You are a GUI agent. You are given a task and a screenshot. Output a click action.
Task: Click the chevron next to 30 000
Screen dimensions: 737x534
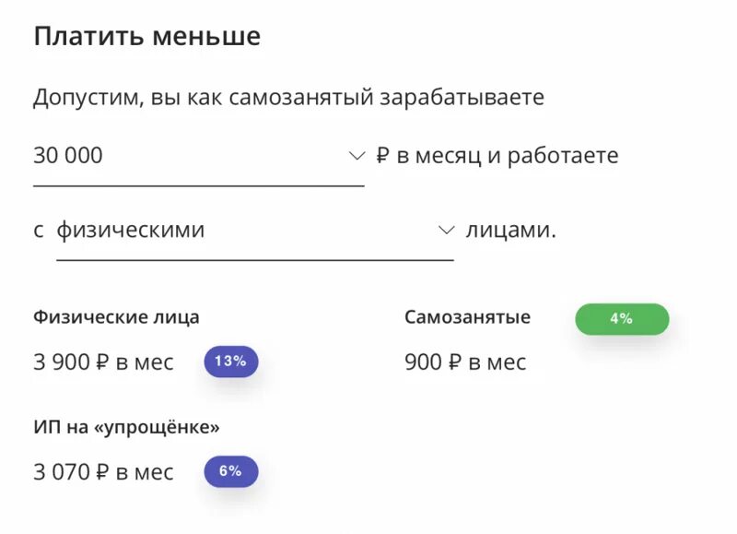coord(357,156)
